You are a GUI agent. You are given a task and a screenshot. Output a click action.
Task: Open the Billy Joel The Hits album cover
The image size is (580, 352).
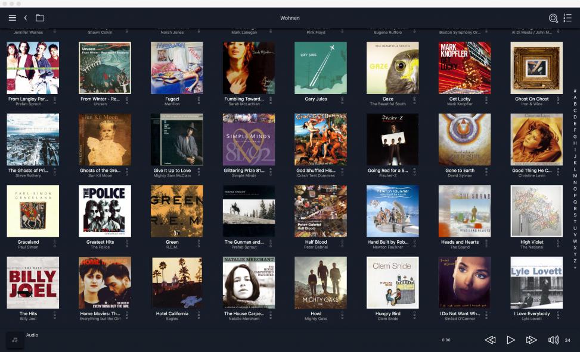[33, 282]
